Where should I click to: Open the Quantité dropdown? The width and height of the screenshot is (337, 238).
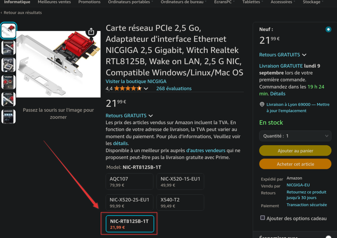(x=295, y=136)
